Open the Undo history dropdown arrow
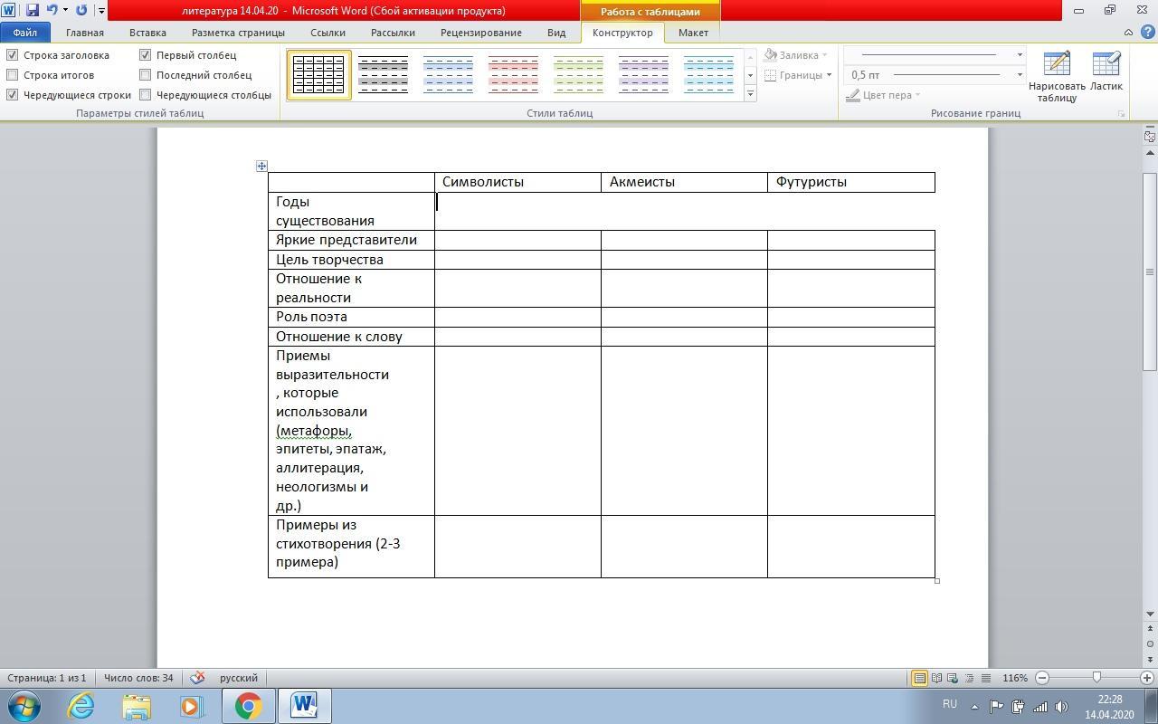This screenshot has height=724, width=1158. coord(65,11)
